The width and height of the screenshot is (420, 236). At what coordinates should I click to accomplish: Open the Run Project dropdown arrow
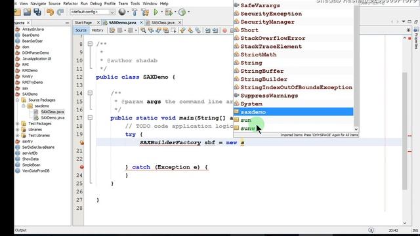coord(161,12)
